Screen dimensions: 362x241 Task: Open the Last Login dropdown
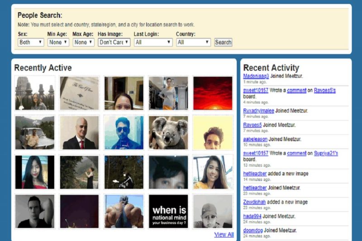coord(153,42)
